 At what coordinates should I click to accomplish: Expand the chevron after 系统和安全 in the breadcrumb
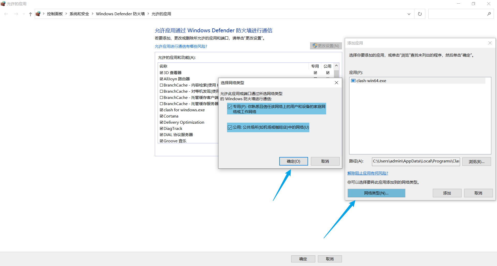coord(93,14)
